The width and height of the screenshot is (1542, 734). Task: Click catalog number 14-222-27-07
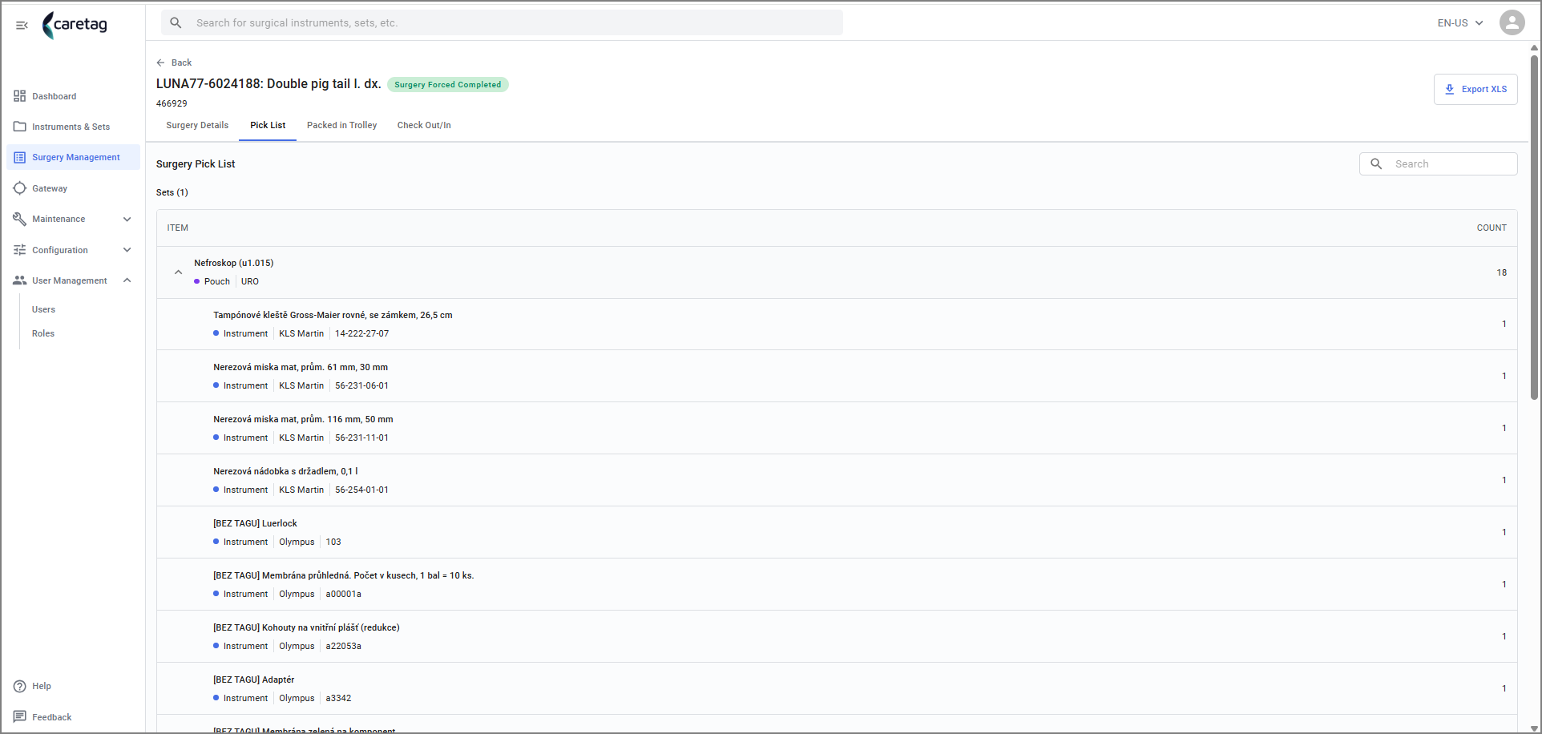(361, 333)
